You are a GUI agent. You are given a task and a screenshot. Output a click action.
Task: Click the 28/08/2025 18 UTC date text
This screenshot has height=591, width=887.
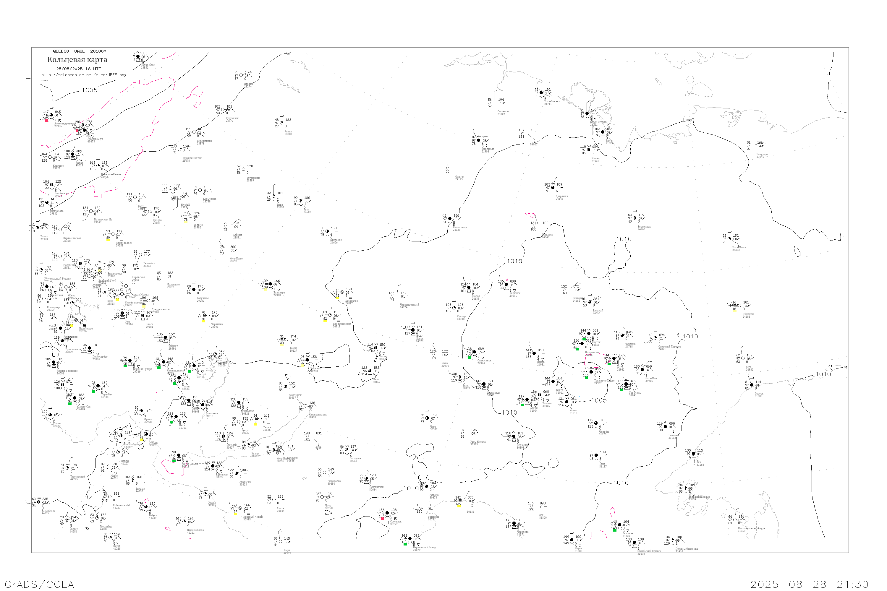(x=78, y=69)
